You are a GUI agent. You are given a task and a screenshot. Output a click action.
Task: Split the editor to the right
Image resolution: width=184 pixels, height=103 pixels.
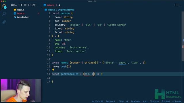(x=176, y=5)
